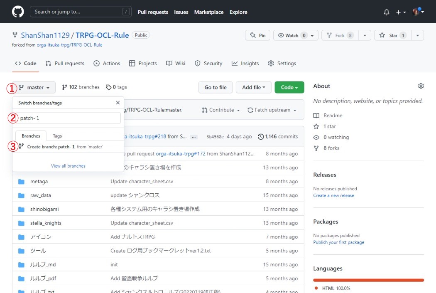Screen dimensions: 436x293
Task: Edit repository details via About gear icon
Action: click(x=421, y=86)
